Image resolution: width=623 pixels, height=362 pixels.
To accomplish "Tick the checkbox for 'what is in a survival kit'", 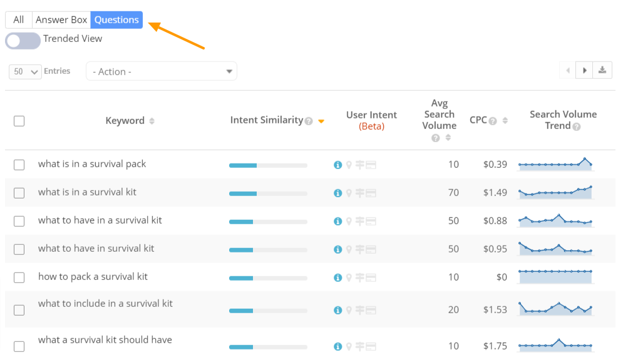I will click(x=19, y=193).
